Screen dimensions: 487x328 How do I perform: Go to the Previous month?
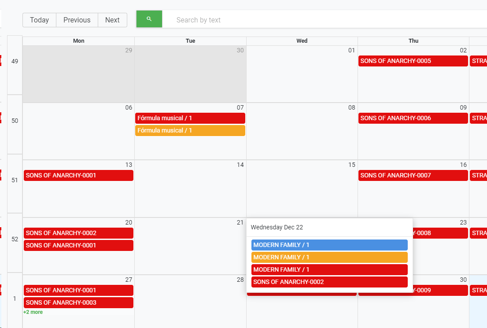[77, 20]
